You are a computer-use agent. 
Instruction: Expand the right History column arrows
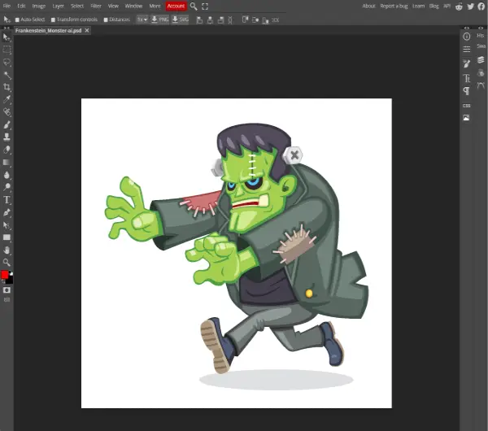(481, 28)
